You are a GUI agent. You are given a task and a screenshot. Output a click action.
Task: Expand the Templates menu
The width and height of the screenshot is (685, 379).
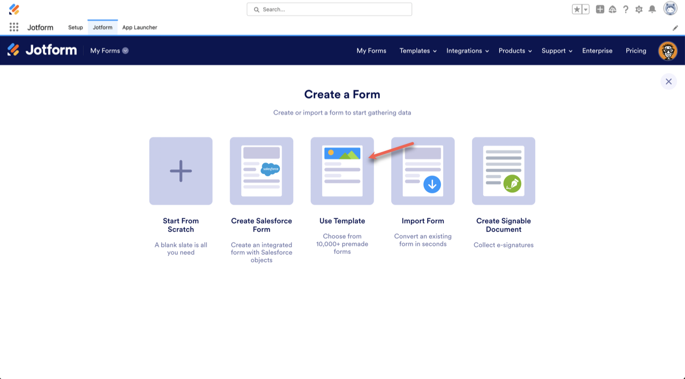(x=418, y=50)
